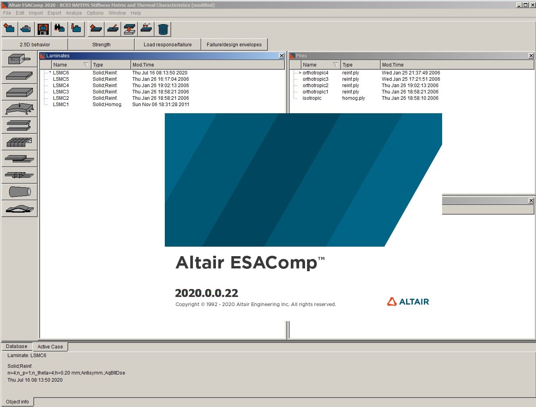Click the binoculars search case icon

[59, 29]
